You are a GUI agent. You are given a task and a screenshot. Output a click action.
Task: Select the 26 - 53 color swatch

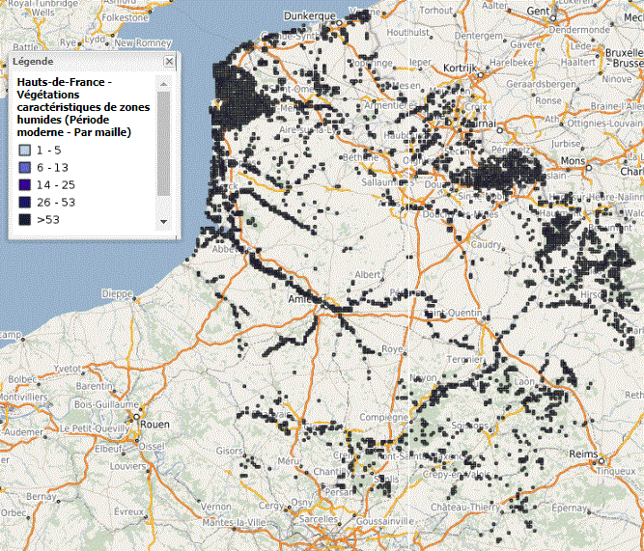tap(24, 203)
